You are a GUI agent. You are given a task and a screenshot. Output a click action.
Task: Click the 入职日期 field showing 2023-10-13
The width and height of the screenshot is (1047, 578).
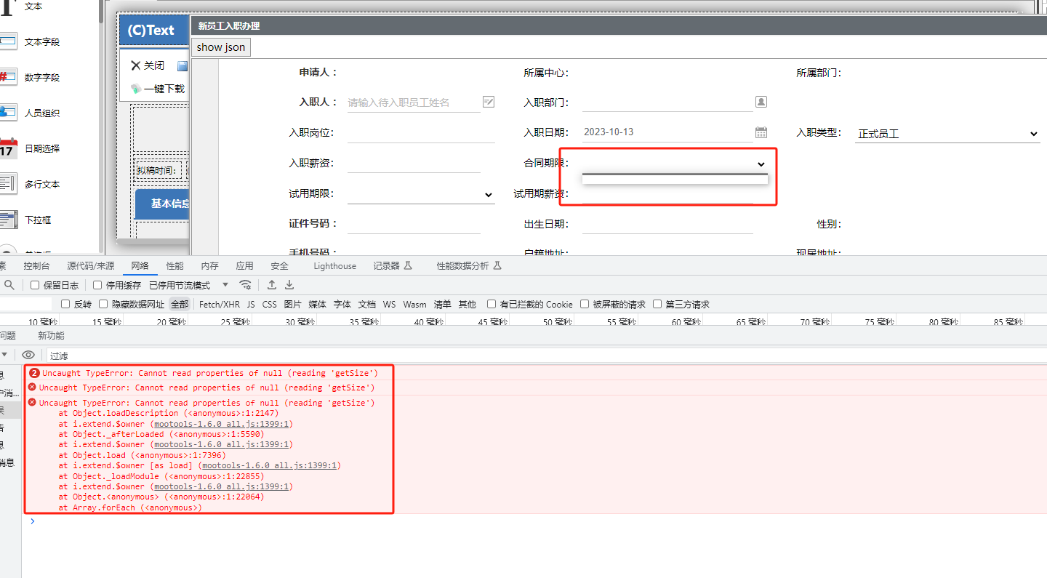point(667,132)
